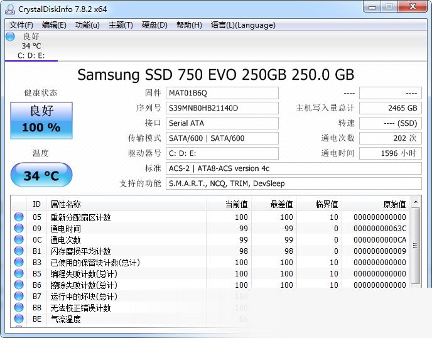Viewport: 432px width, 338px height.
Task: Open the 功能(u) menu
Action: point(87,25)
